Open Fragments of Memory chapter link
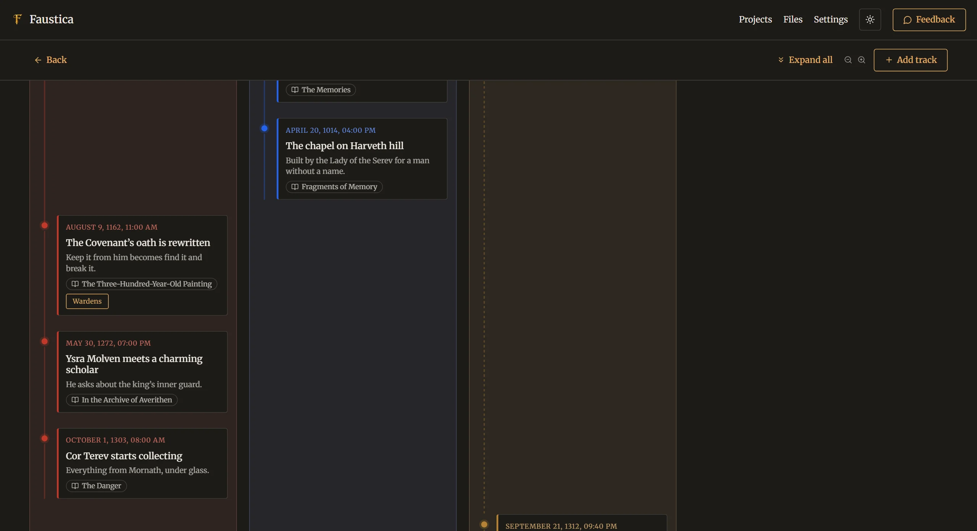The height and width of the screenshot is (531, 977). tap(334, 187)
